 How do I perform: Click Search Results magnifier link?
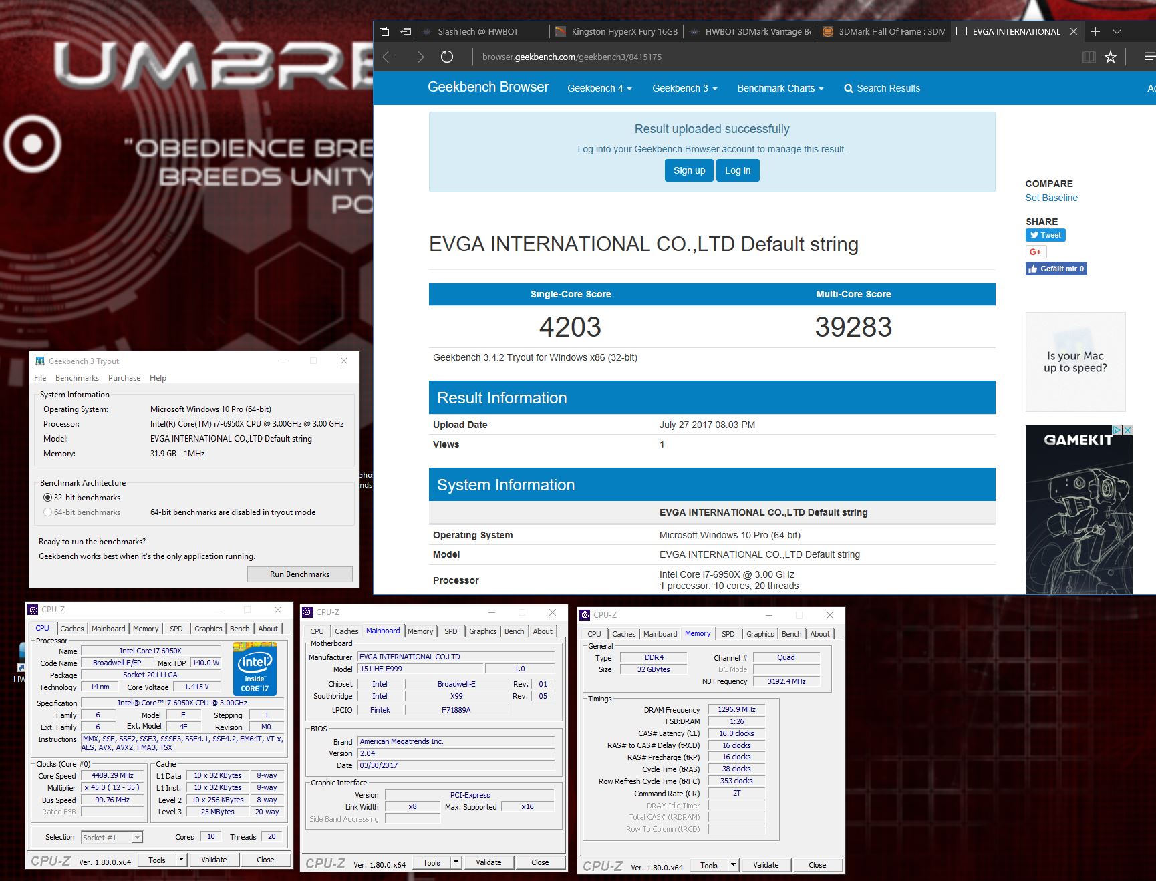click(x=882, y=88)
